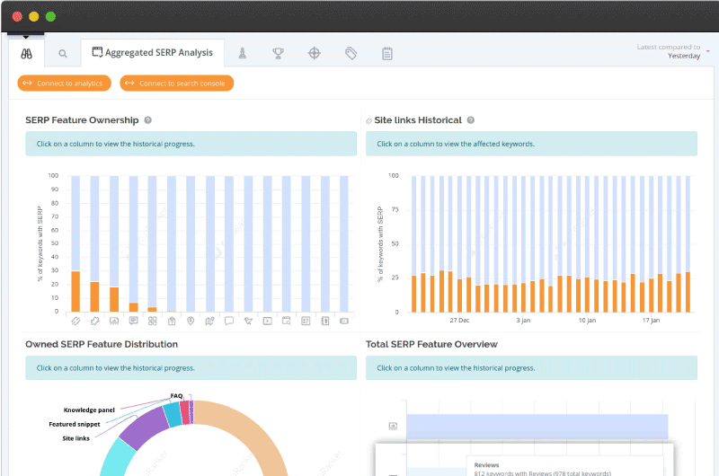The width and height of the screenshot is (719, 476).
Task: Click the Site links donut label
Action: pyautogui.click(x=76, y=438)
